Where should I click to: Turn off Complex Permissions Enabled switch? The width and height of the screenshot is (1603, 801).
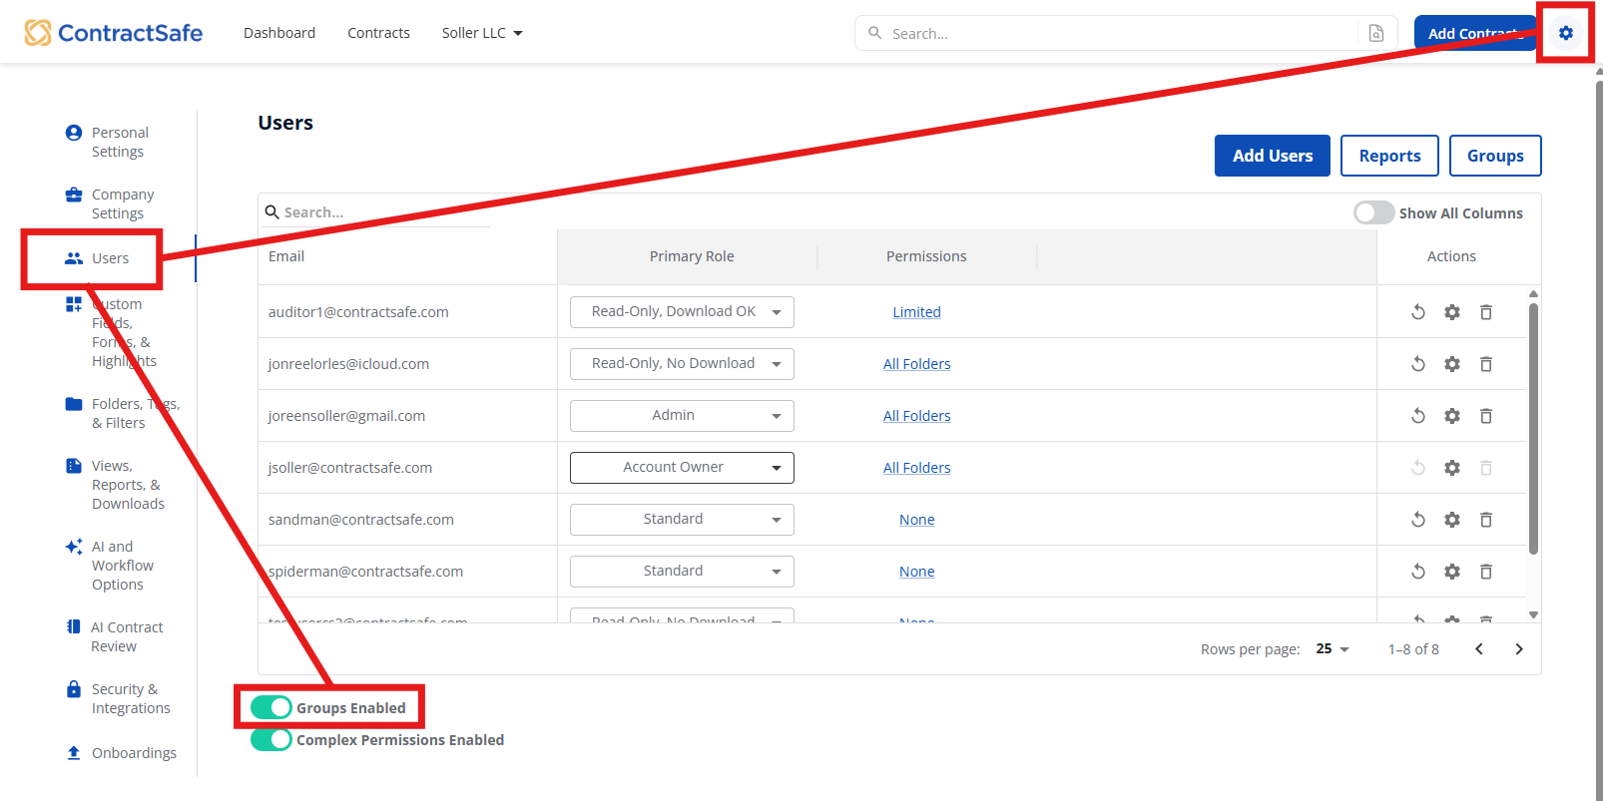point(271,740)
